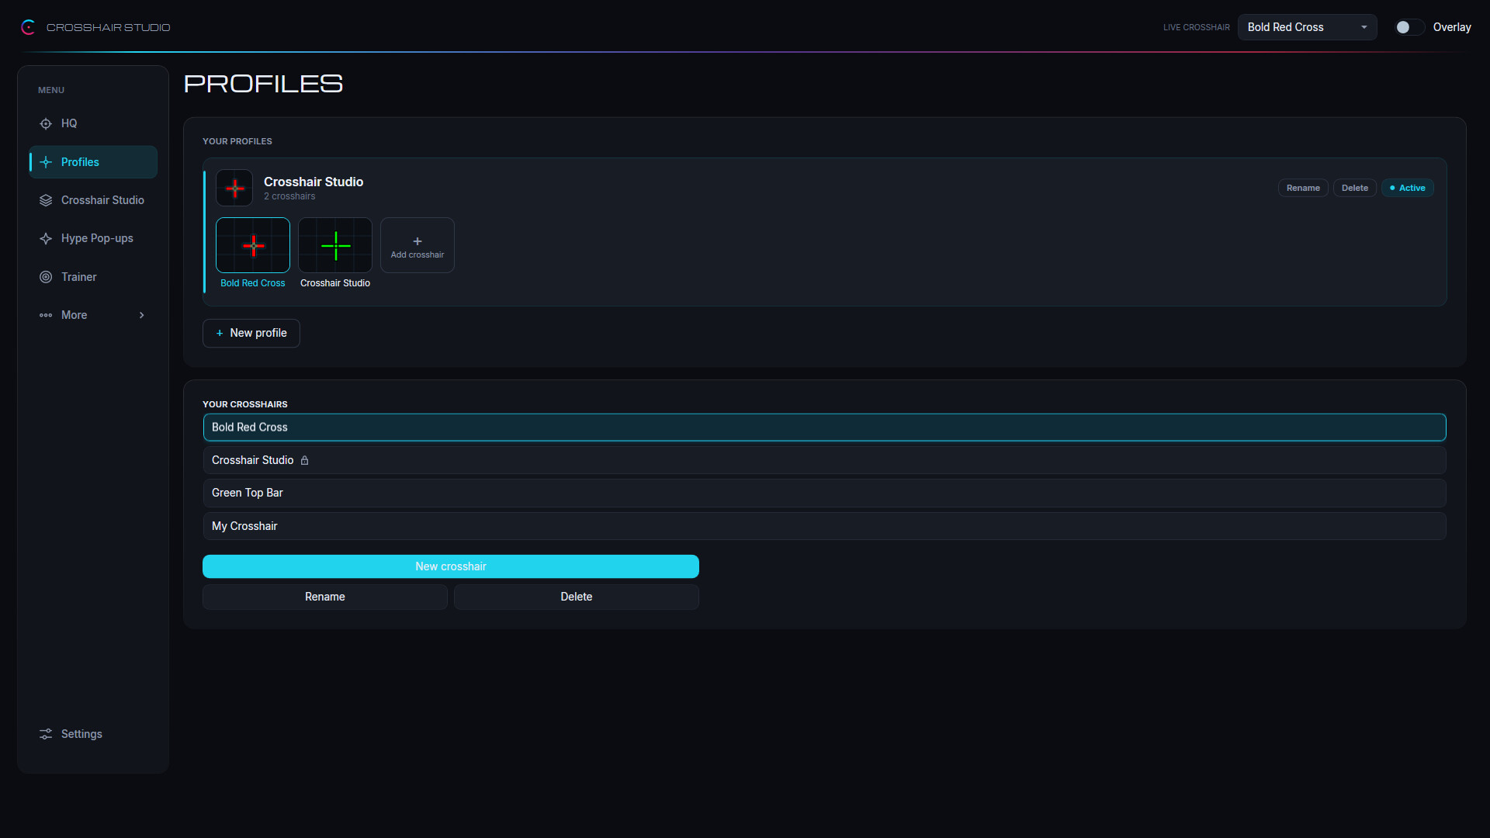Screen dimensions: 1490x838
Task: Select Green Top Bar in crosshairs list
Action: [824, 493]
